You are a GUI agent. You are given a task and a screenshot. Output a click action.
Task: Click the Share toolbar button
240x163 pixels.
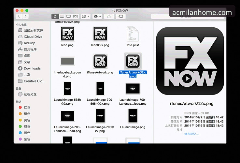[109, 16]
